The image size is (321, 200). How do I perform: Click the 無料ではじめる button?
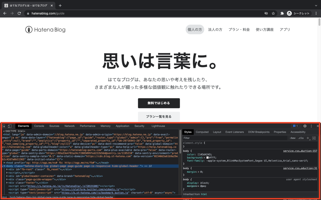click(x=159, y=103)
